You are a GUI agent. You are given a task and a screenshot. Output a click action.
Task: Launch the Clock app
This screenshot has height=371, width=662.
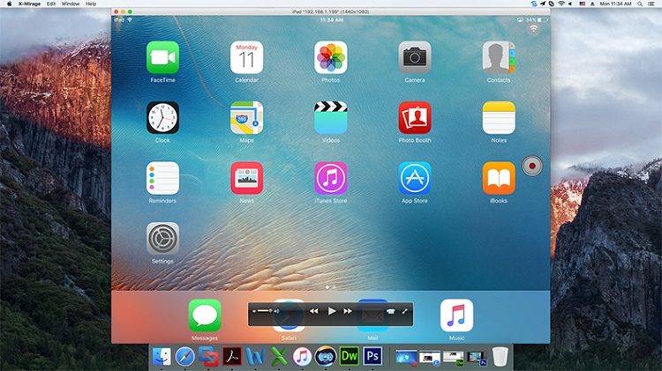pos(162,117)
